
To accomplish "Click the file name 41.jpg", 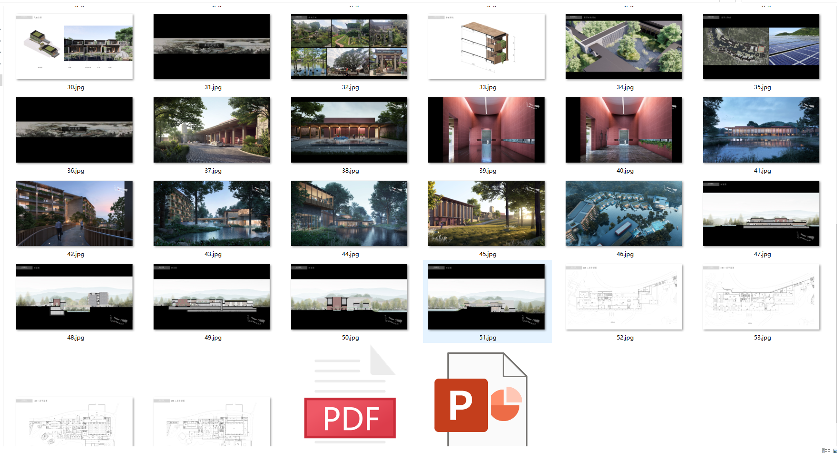I will pos(763,171).
